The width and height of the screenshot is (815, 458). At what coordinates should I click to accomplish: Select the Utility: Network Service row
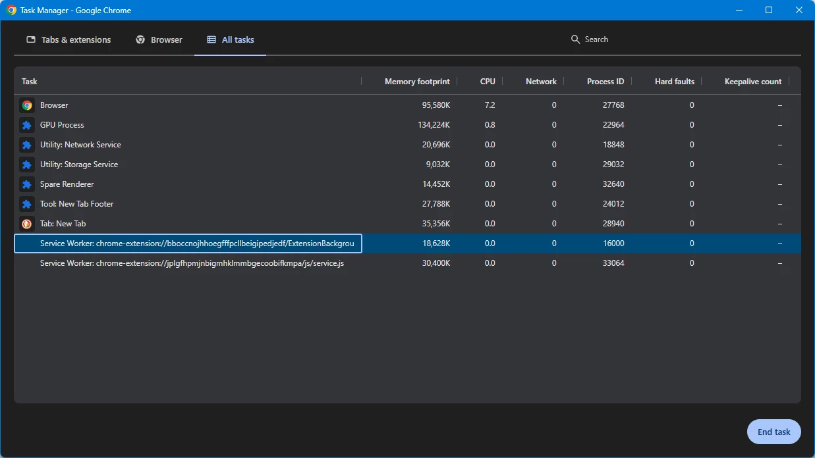[x=407, y=145]
